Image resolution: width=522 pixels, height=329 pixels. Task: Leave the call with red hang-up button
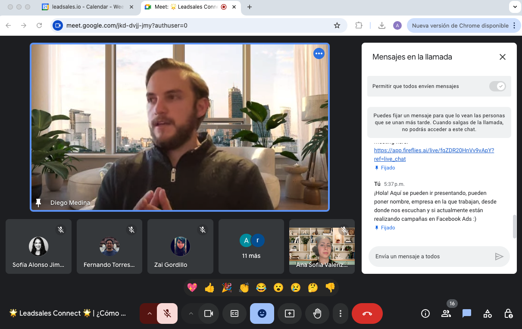(x=367, y=313)
